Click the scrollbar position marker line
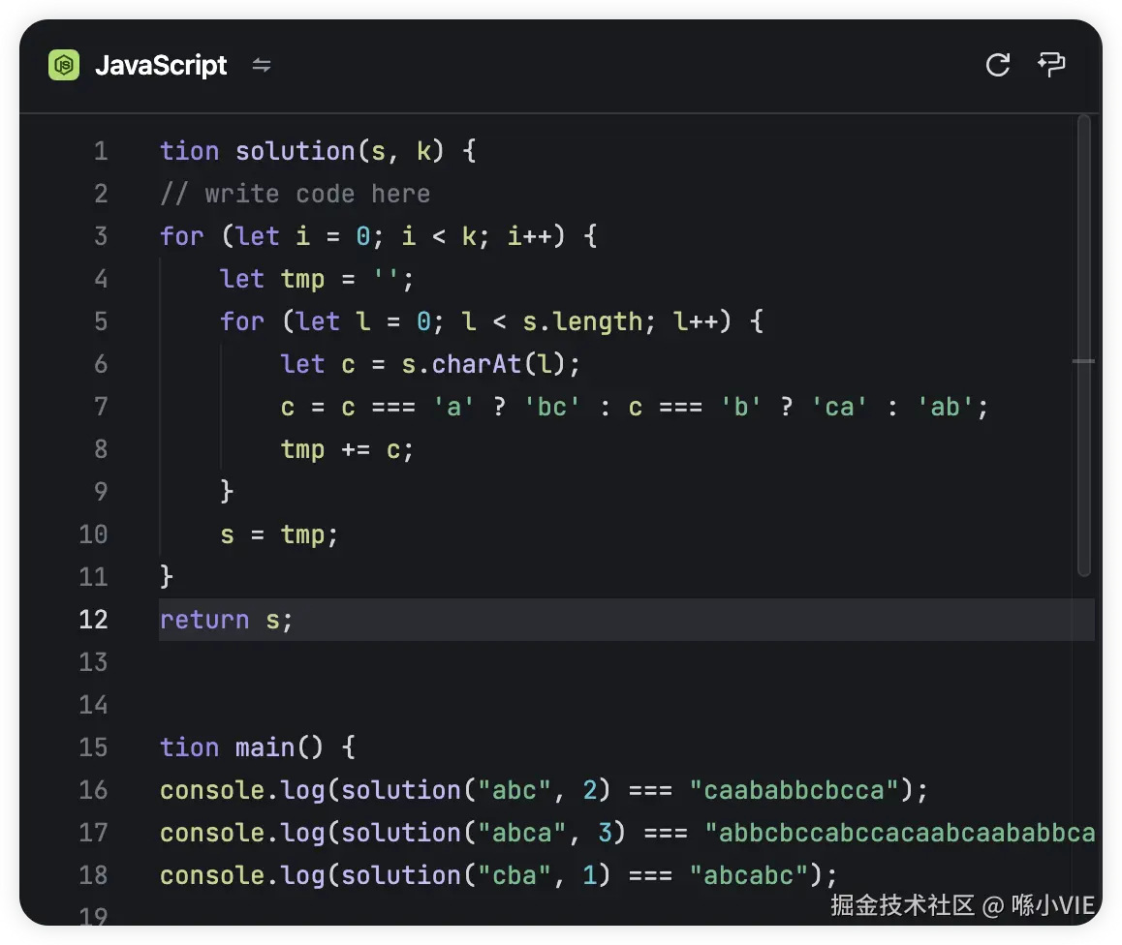 1083,361
